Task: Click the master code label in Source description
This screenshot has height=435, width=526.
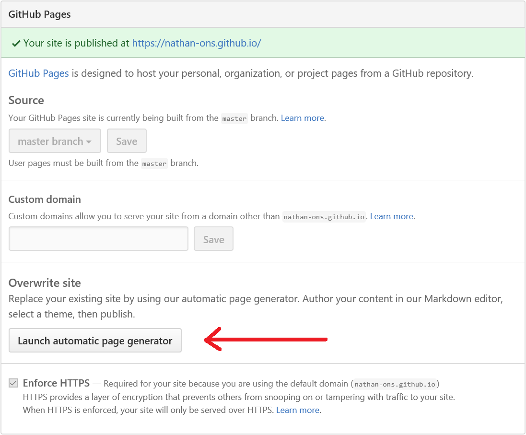Action: 234,118
